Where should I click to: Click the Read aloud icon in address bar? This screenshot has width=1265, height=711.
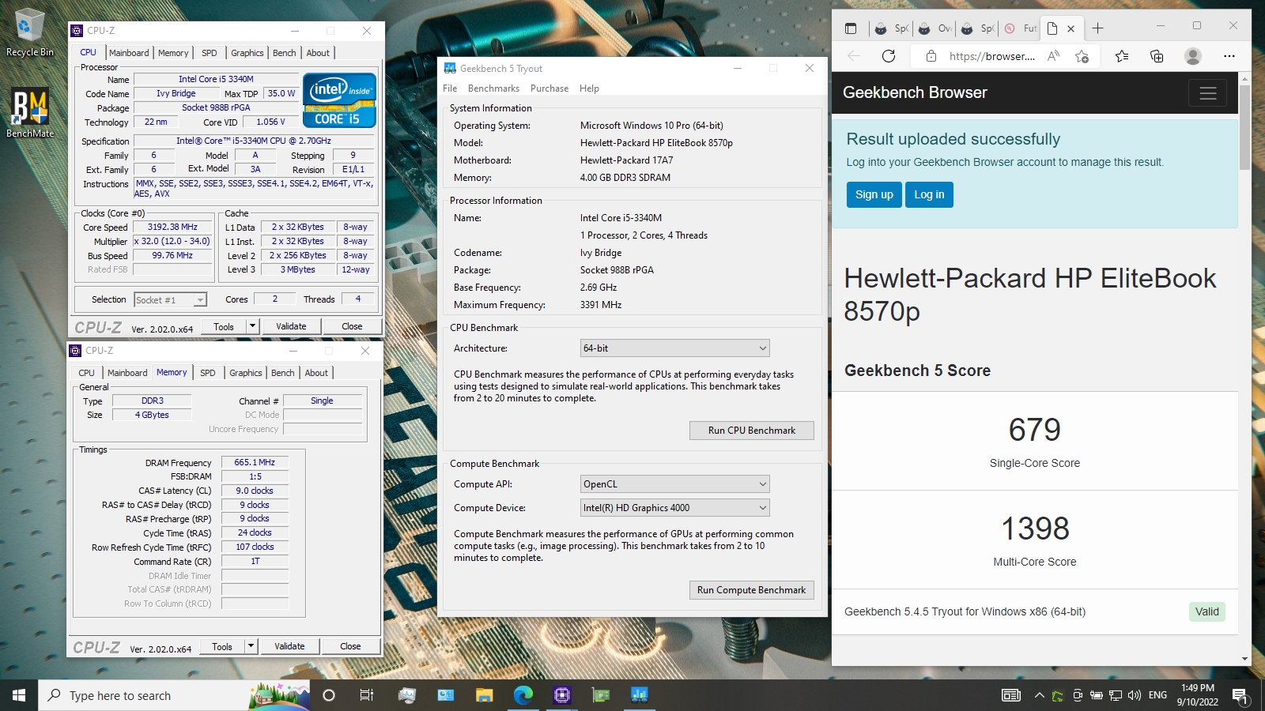coord(1053,56)
